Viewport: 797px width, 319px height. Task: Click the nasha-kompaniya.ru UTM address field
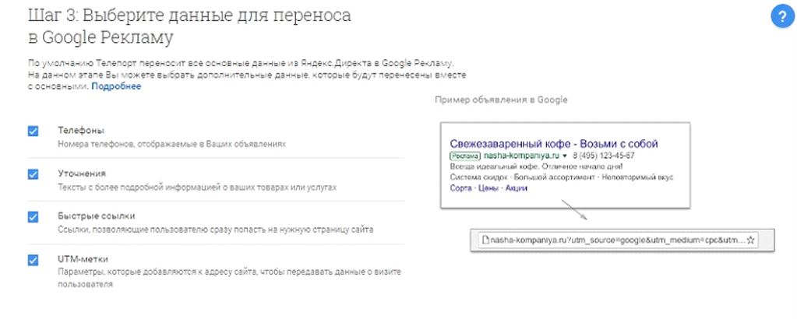pos(615,240)
